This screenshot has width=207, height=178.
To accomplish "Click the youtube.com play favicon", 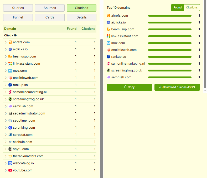I will coord(10,170).
